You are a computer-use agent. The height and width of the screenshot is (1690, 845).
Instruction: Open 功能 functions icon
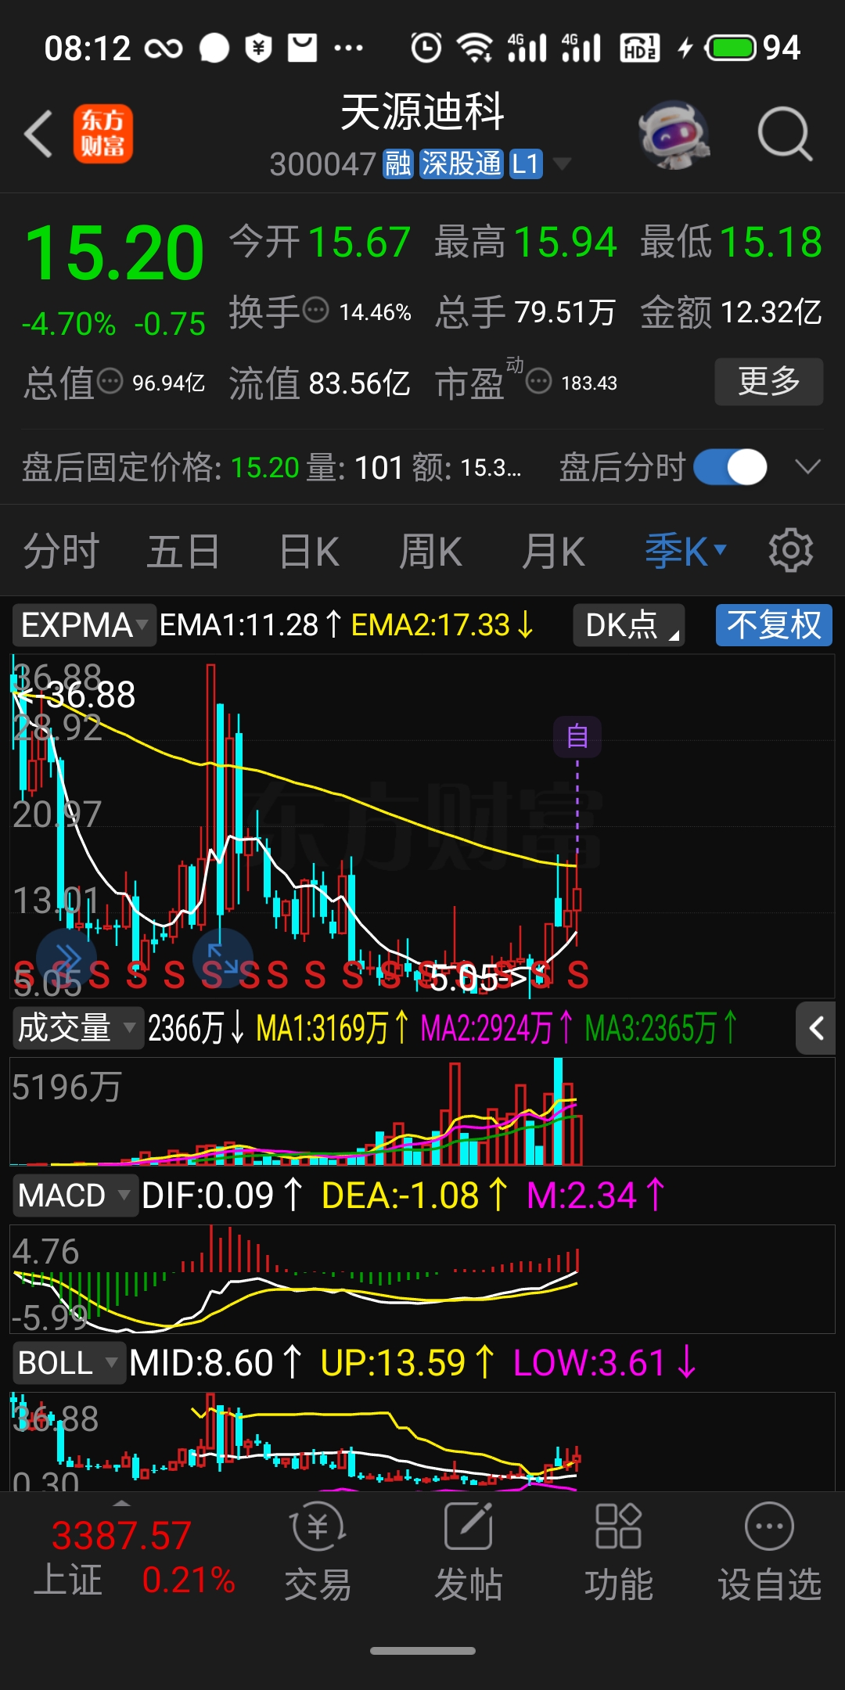(618, 1552)
